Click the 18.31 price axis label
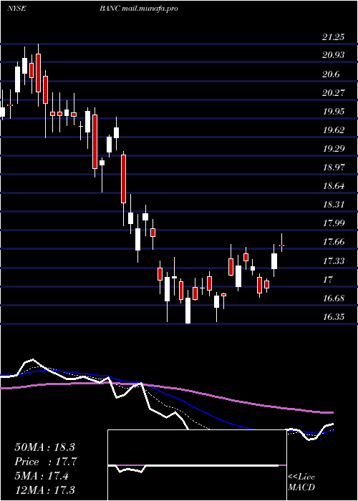 (x=334, y=204)
